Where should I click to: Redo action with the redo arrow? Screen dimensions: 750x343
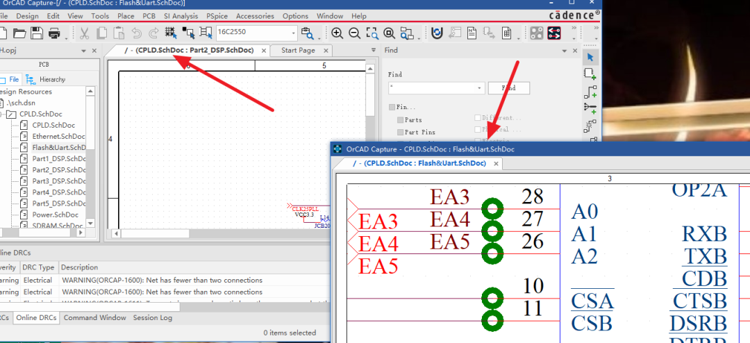pos(153,33)
